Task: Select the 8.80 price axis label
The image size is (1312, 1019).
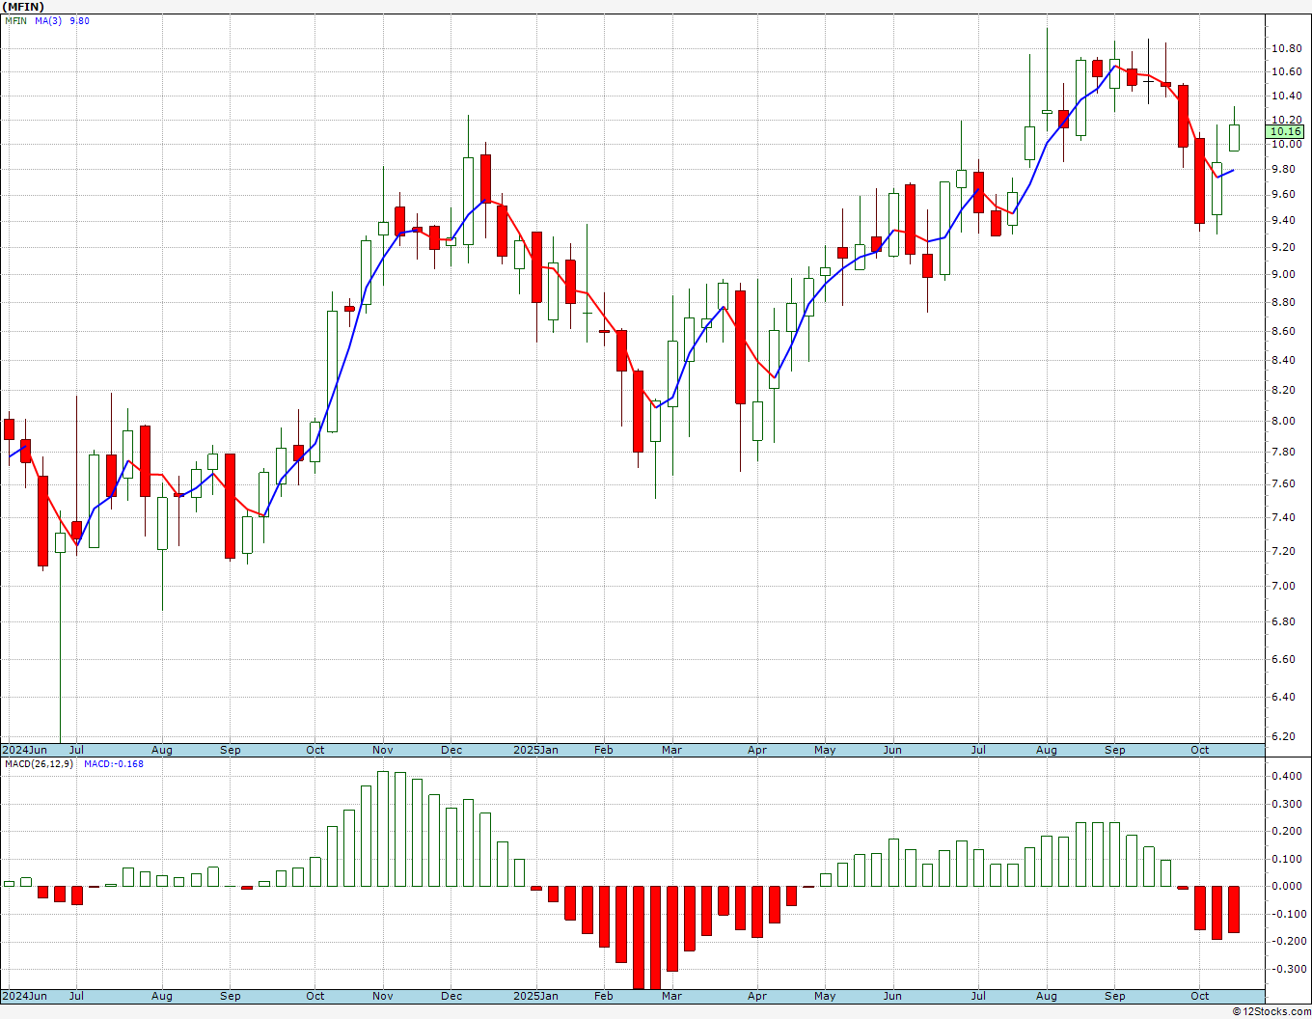Action: click(x=1285, y=302)
